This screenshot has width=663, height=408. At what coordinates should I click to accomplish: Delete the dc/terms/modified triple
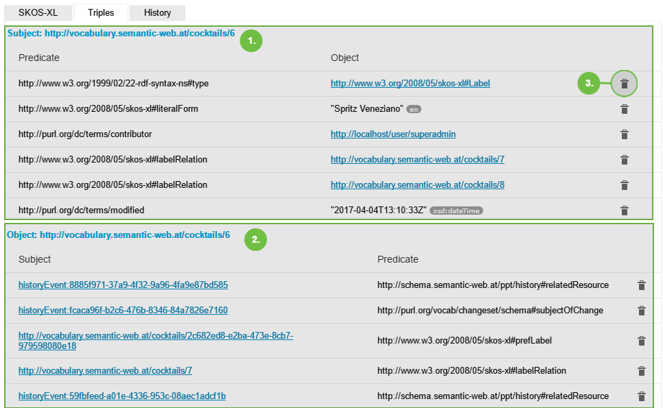pyautogui.click(x=624, y=211)
